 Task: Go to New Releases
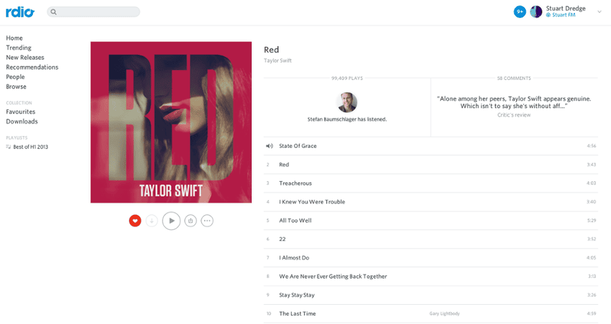click(25, 57)
